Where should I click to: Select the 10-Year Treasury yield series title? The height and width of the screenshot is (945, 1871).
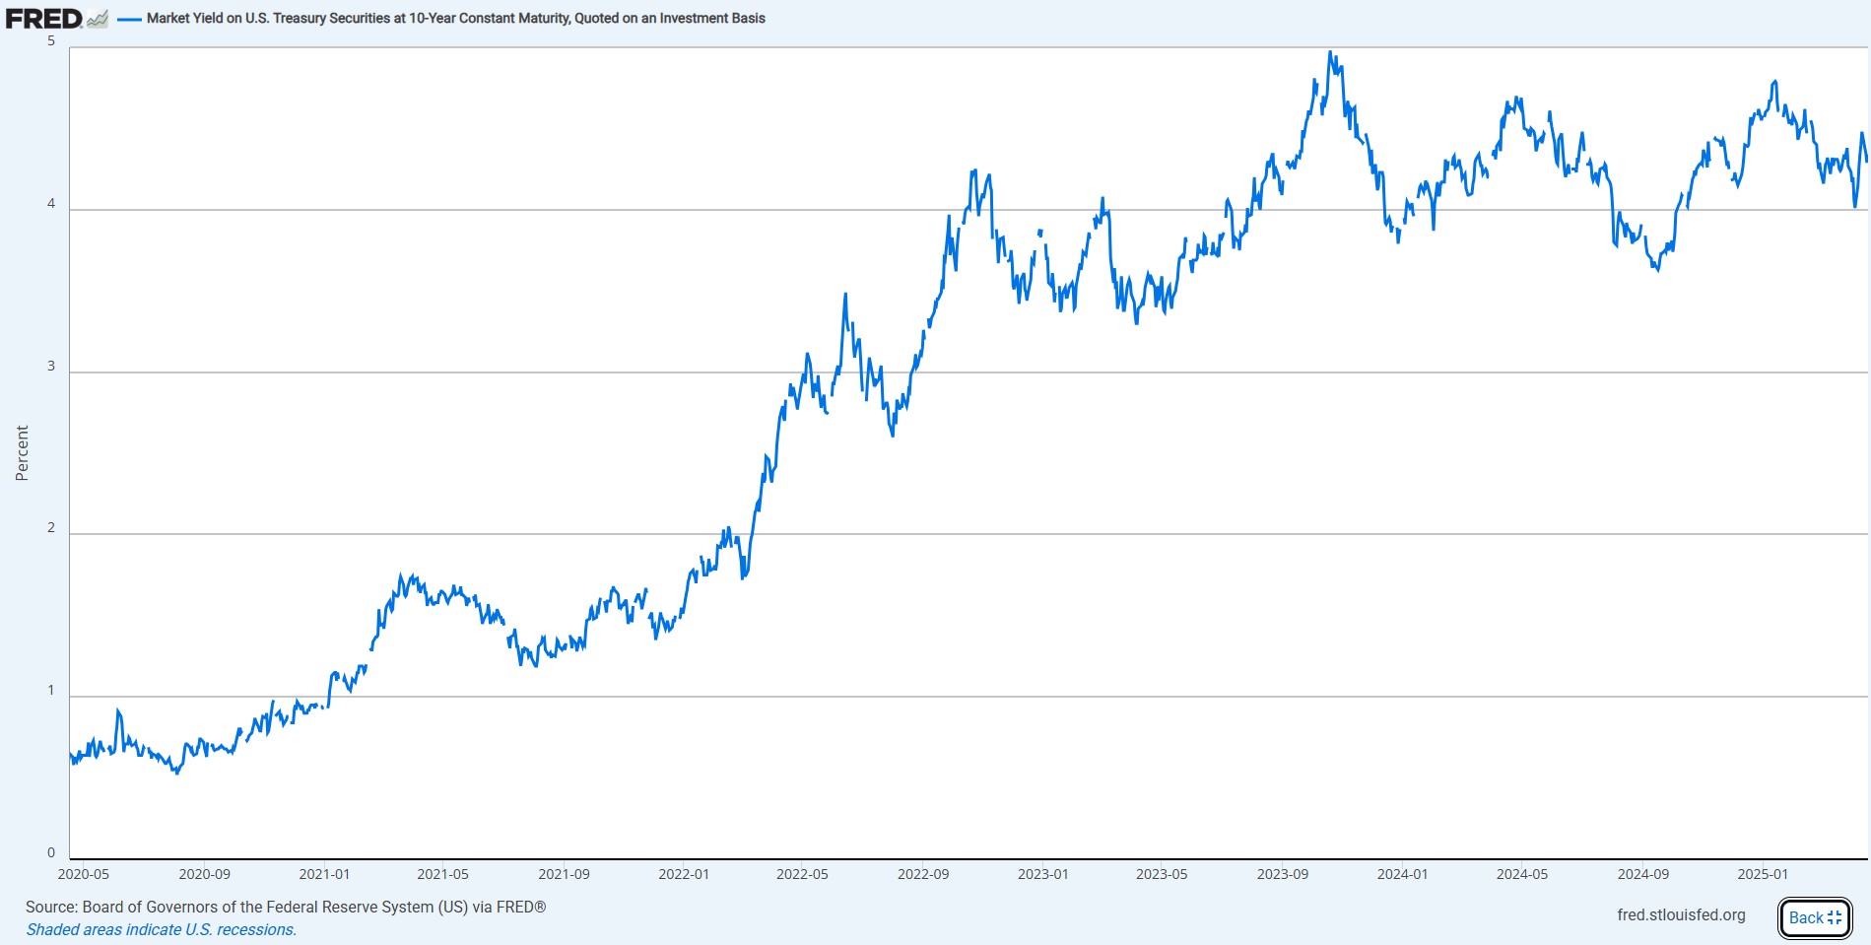[x=456, y=18]
